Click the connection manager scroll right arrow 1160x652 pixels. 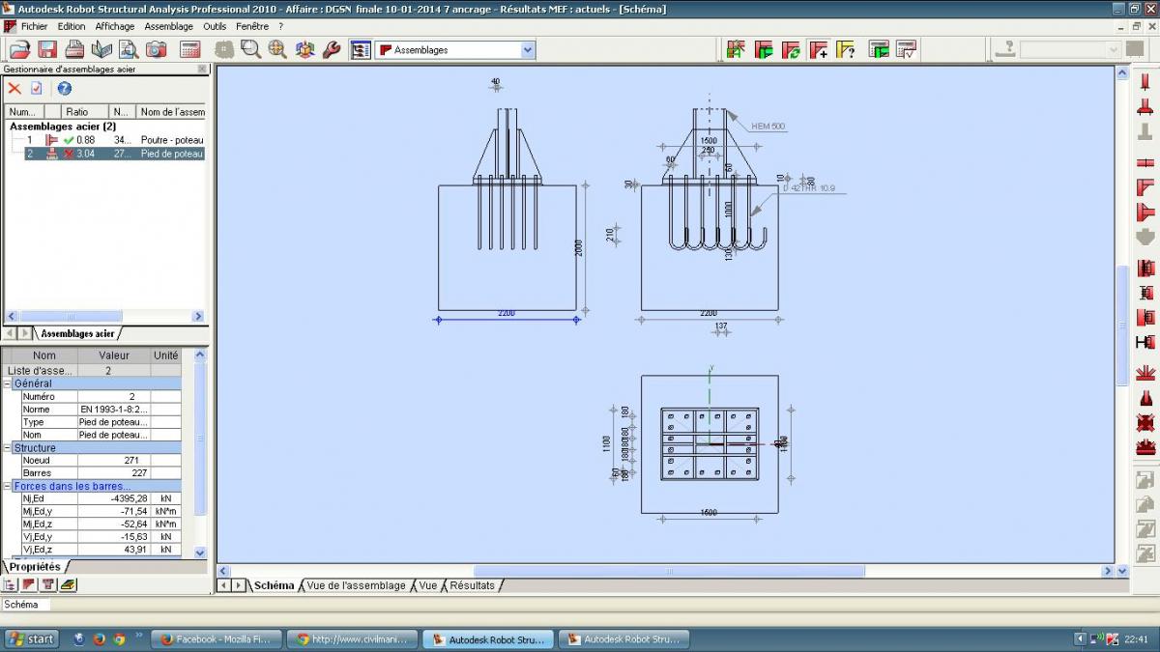(x=198, y=316)
